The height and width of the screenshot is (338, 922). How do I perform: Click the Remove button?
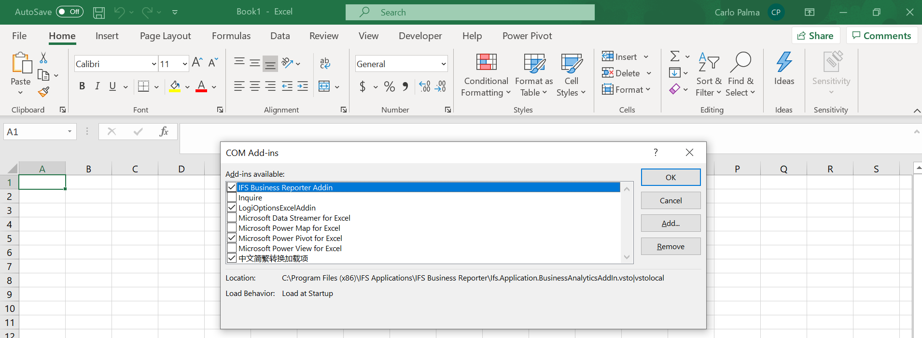click(671, 246)
